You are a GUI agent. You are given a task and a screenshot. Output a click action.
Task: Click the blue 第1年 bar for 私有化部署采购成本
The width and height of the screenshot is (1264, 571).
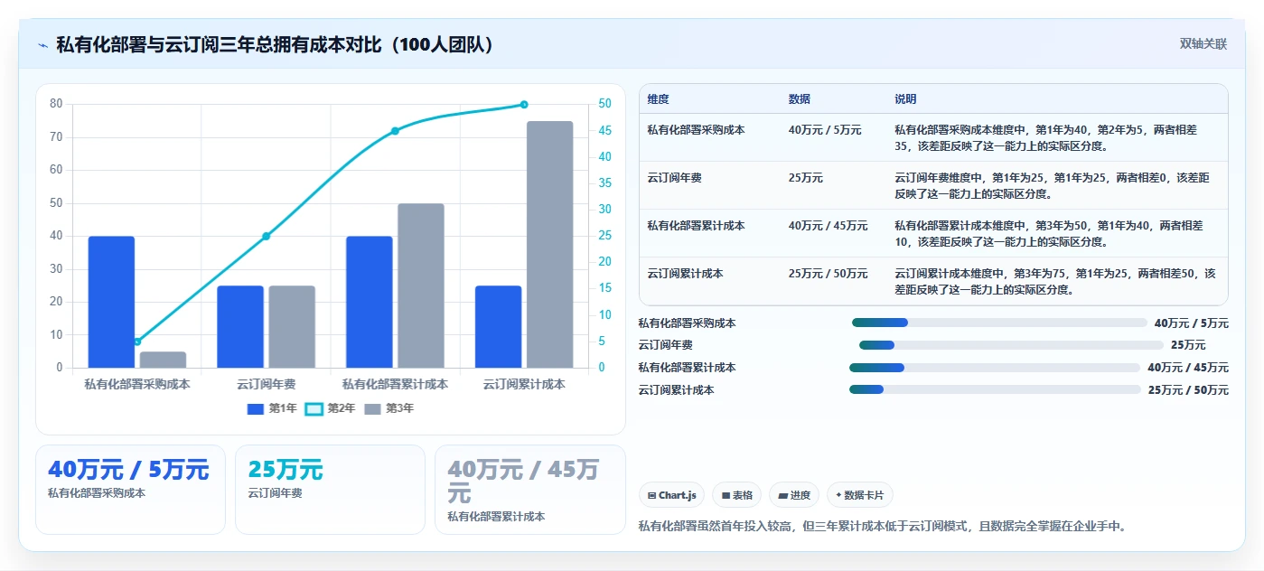[111, 302]
